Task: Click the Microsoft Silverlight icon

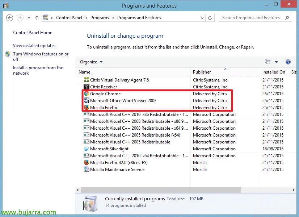Action: click(87, 149)
